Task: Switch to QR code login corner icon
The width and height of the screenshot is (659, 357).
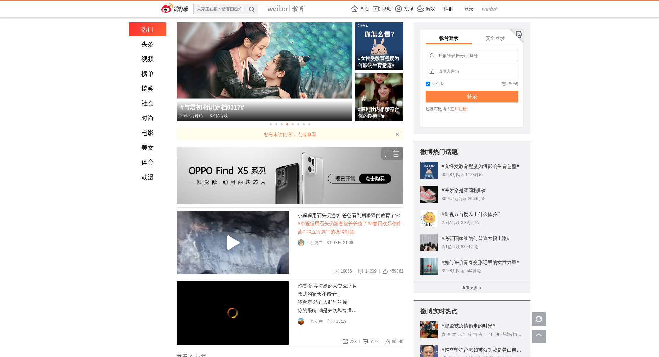Action: pyautogui.click(x=519, y=34)
